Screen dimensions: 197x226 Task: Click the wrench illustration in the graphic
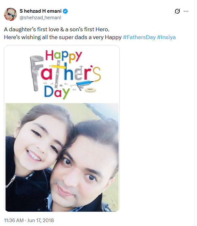pos(36,73)
